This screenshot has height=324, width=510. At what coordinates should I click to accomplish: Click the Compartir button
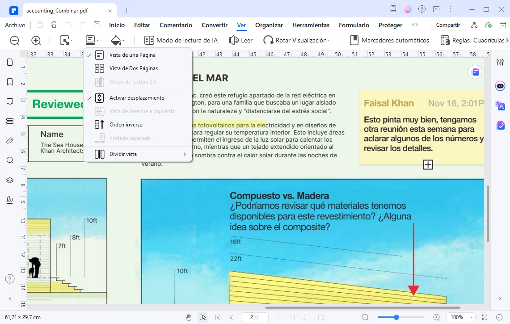(448, 25)
